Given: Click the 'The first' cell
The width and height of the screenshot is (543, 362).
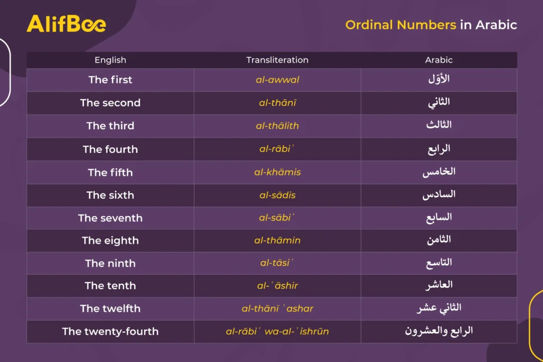Looking at the screenshot, I should pyautogui.click(x=110, y=80).
